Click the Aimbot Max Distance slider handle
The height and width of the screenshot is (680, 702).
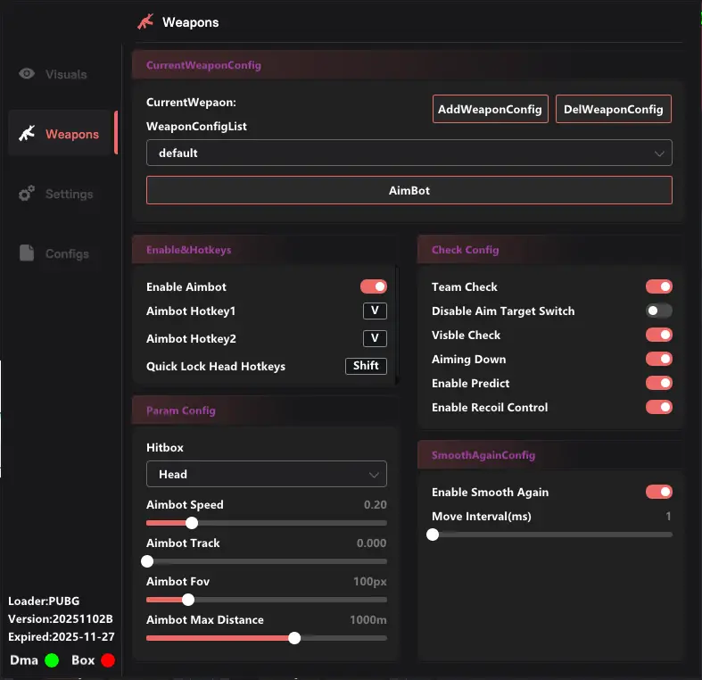294,638
